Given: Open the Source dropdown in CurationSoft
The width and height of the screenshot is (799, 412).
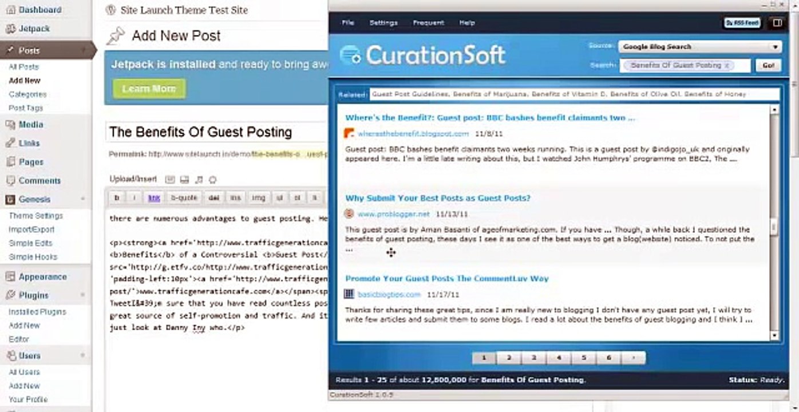Looking at the screenshot, I should point(700,47).
